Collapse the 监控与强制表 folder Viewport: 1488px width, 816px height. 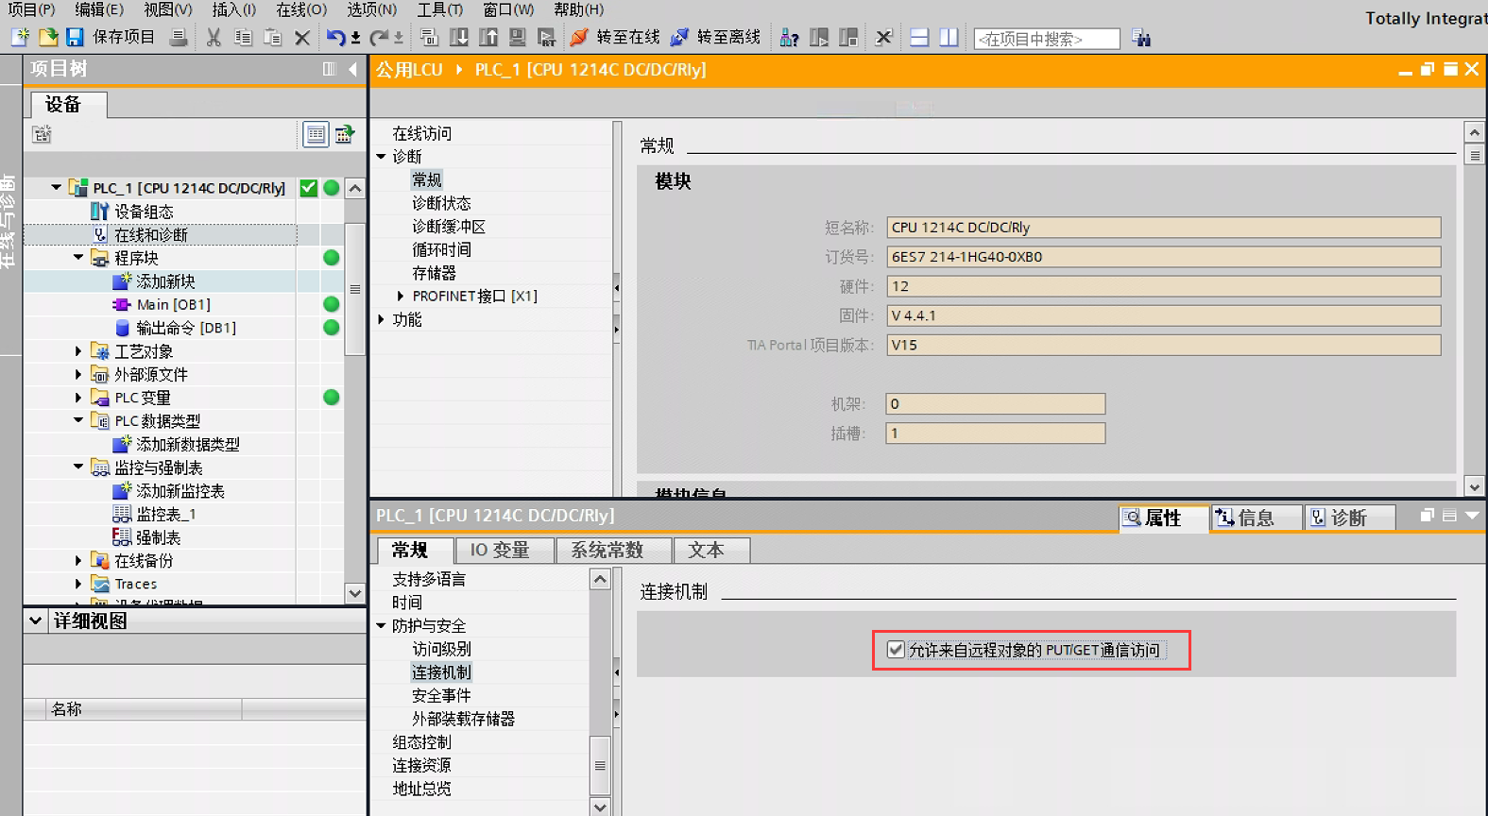[78, 467]
